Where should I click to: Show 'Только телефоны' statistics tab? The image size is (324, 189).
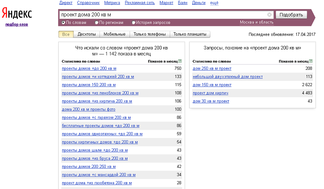(149, 34)
